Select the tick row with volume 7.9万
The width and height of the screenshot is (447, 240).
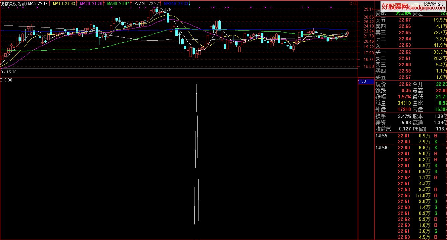point(411,142)
